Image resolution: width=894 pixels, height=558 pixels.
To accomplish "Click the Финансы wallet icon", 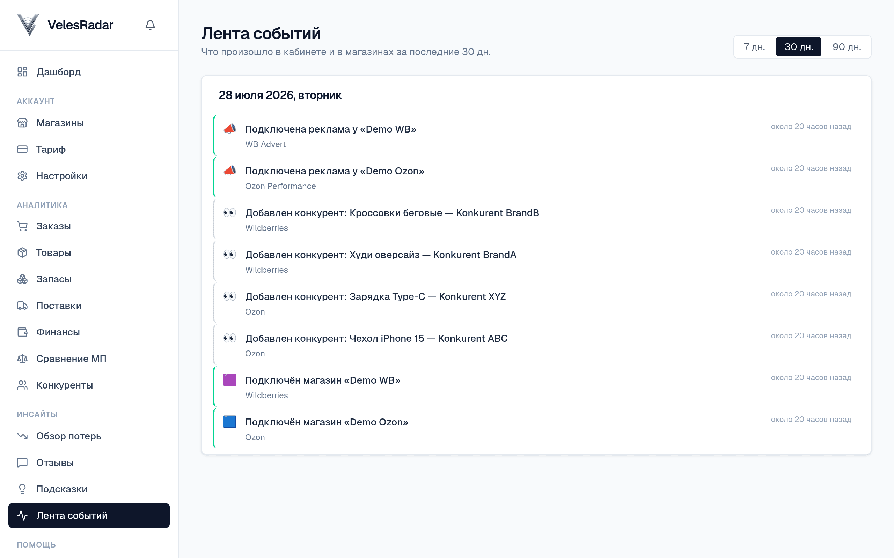I will pyautogui.click(x=22, y=332).
